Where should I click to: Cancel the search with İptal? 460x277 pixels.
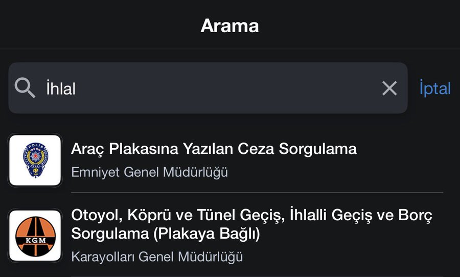click(435, 88)
